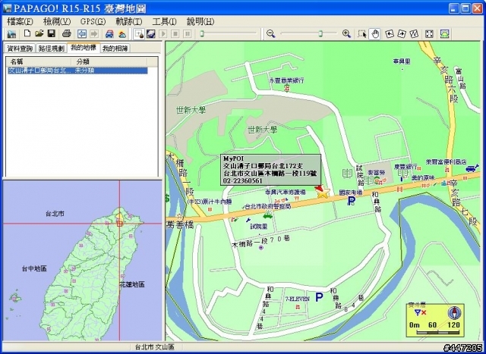Click the 萊爾富便利商店 map label
Screen dimensions: 486x354
pos(447,161)
